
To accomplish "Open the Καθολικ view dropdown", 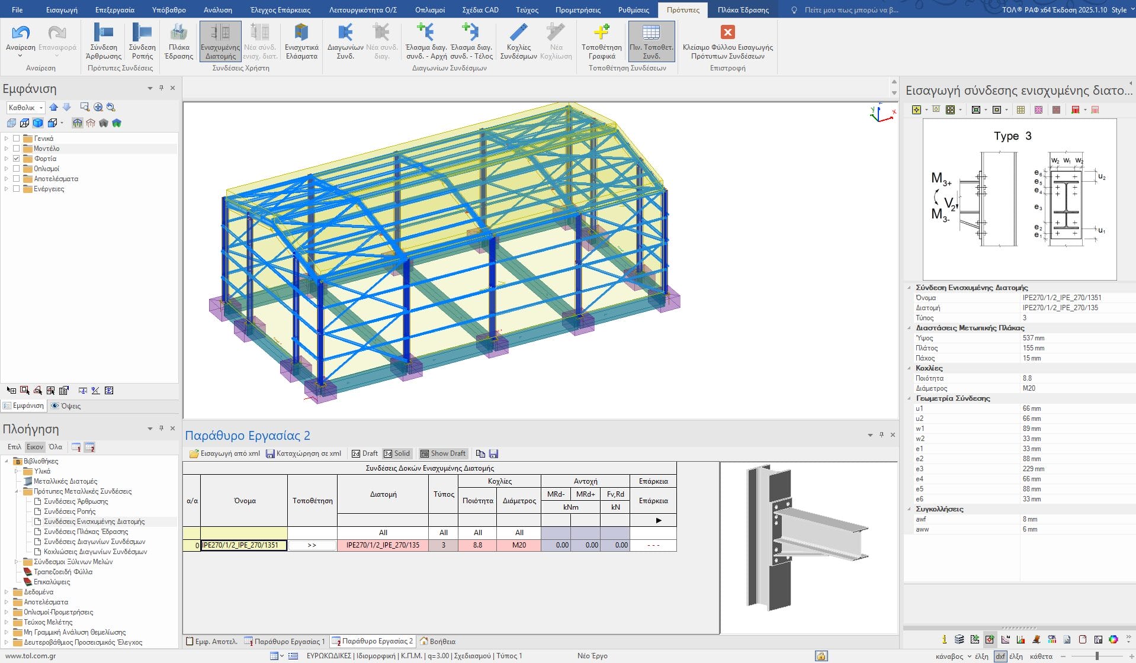I will pos(25,108).
